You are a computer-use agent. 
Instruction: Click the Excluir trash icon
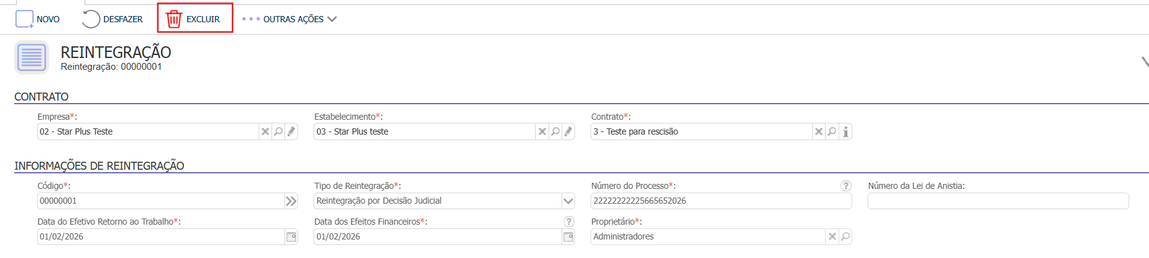pyautogui.click(x=174, y=19)
